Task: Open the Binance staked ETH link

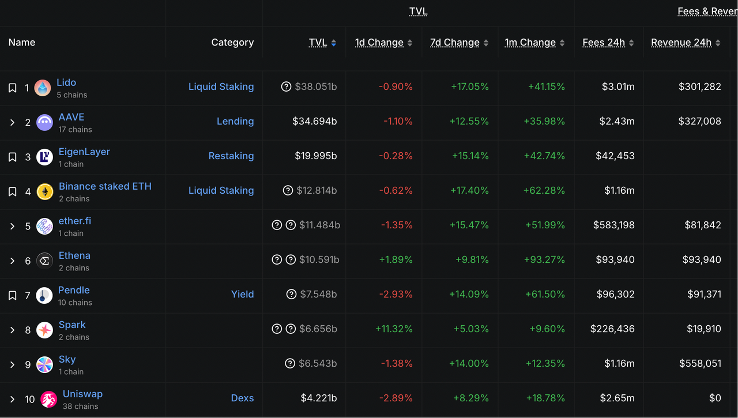Action: [x=105, y=186]
